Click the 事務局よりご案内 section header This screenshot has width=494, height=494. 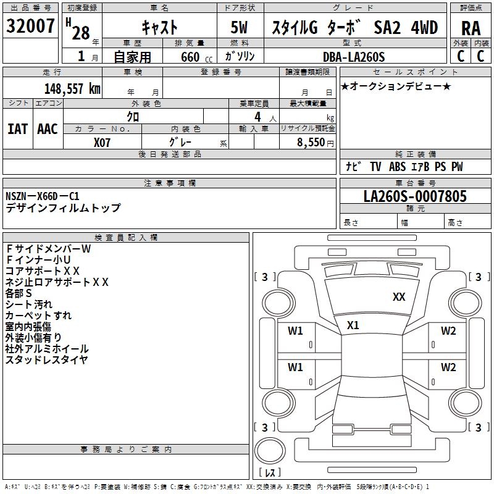coord(126,450)
